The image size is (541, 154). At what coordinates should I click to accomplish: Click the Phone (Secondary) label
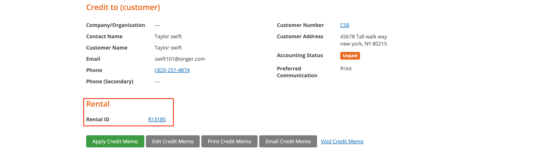pos(110,81)
